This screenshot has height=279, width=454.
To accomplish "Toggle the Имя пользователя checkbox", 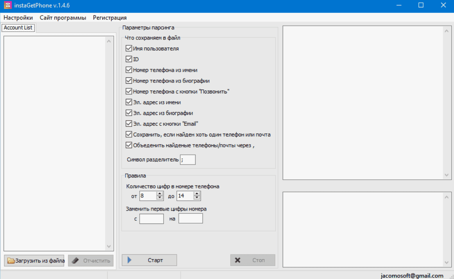I will tap(129, 48).
